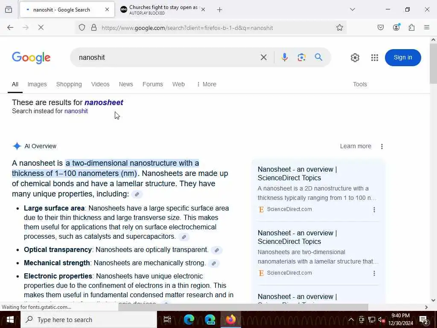
Task: Open Google quick settings gear
Action: [355, 58]
